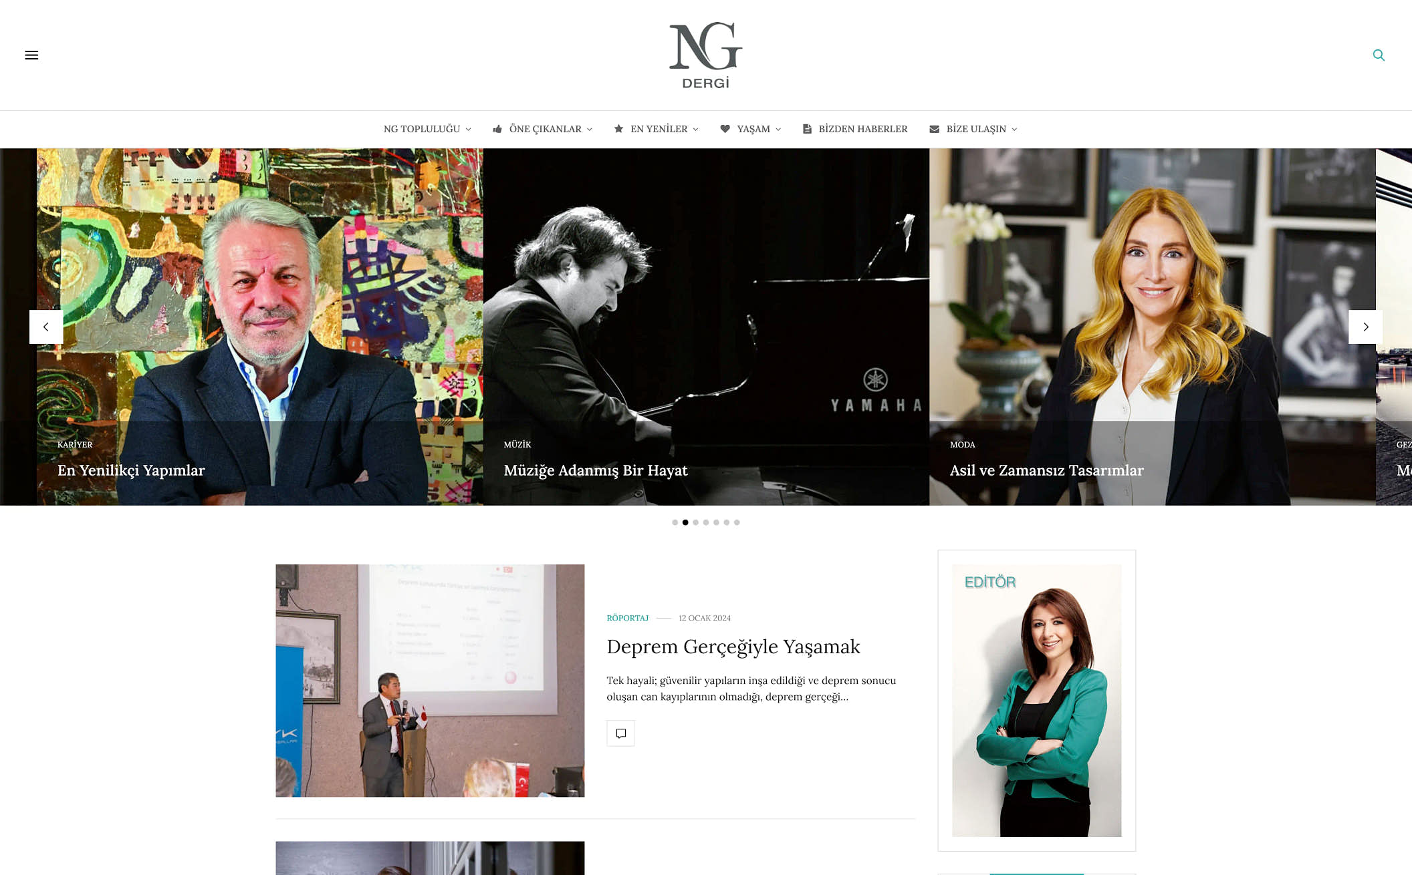Open the hamburger menu icon
The image size is (1412, 875).
click(x=31, y=55)
